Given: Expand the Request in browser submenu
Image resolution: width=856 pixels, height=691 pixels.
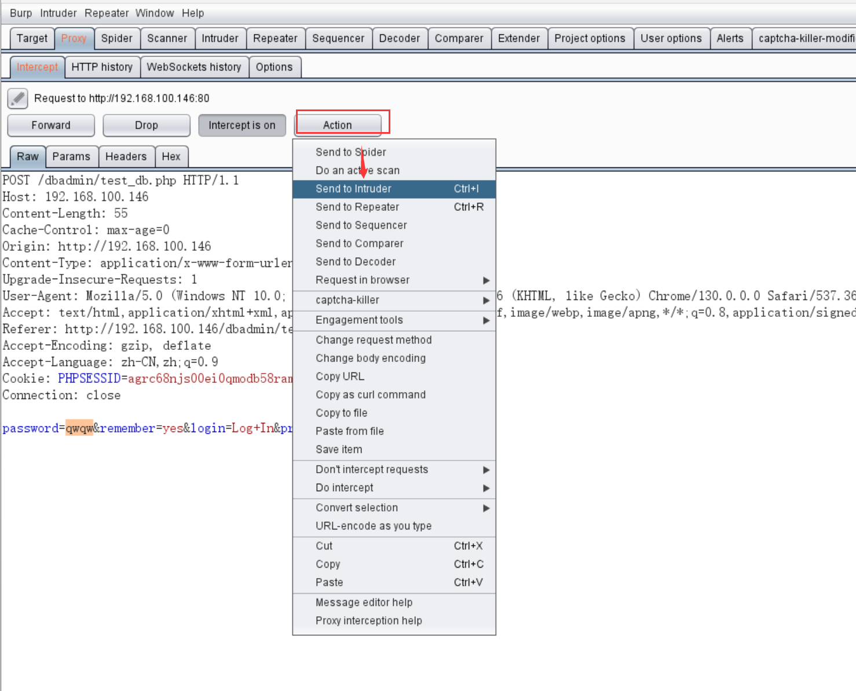Looking at the screenshot, I should tap(394, 280).
